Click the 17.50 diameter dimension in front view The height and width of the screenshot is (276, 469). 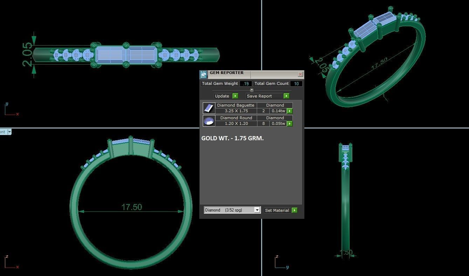click(x=132, y=207)
